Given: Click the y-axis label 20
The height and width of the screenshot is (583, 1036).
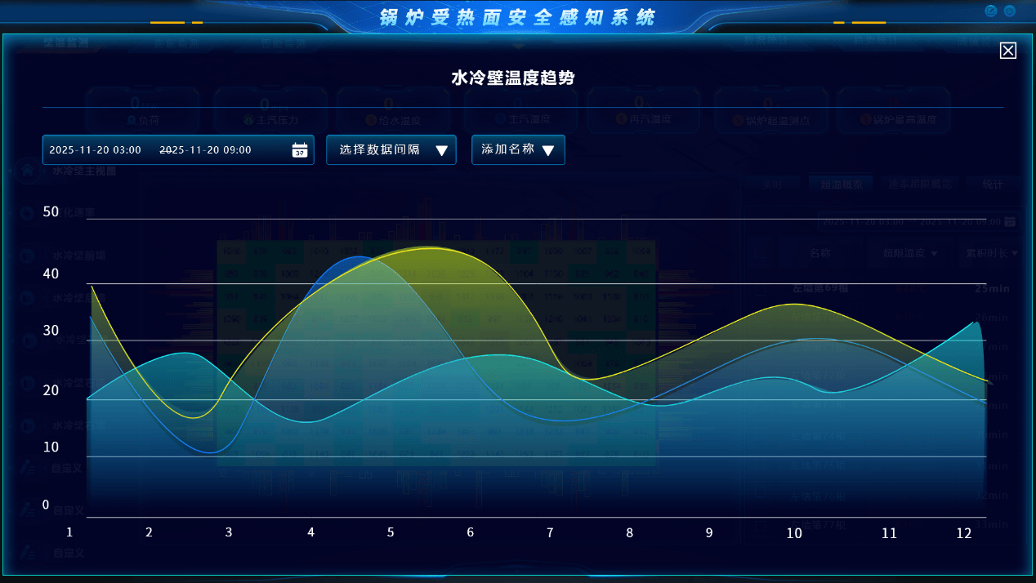Looking at the screenshot, I should click(x=51, y=390).
